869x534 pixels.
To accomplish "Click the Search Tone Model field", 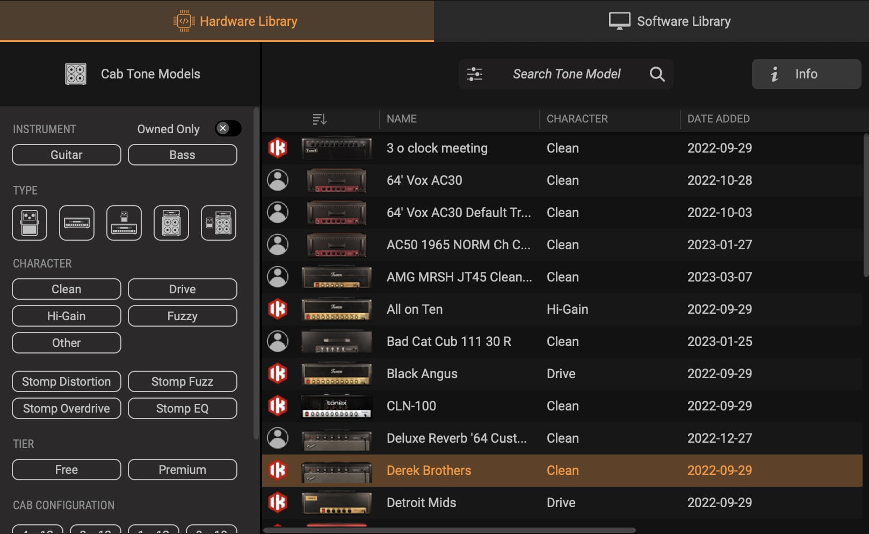I will point(567,74).
